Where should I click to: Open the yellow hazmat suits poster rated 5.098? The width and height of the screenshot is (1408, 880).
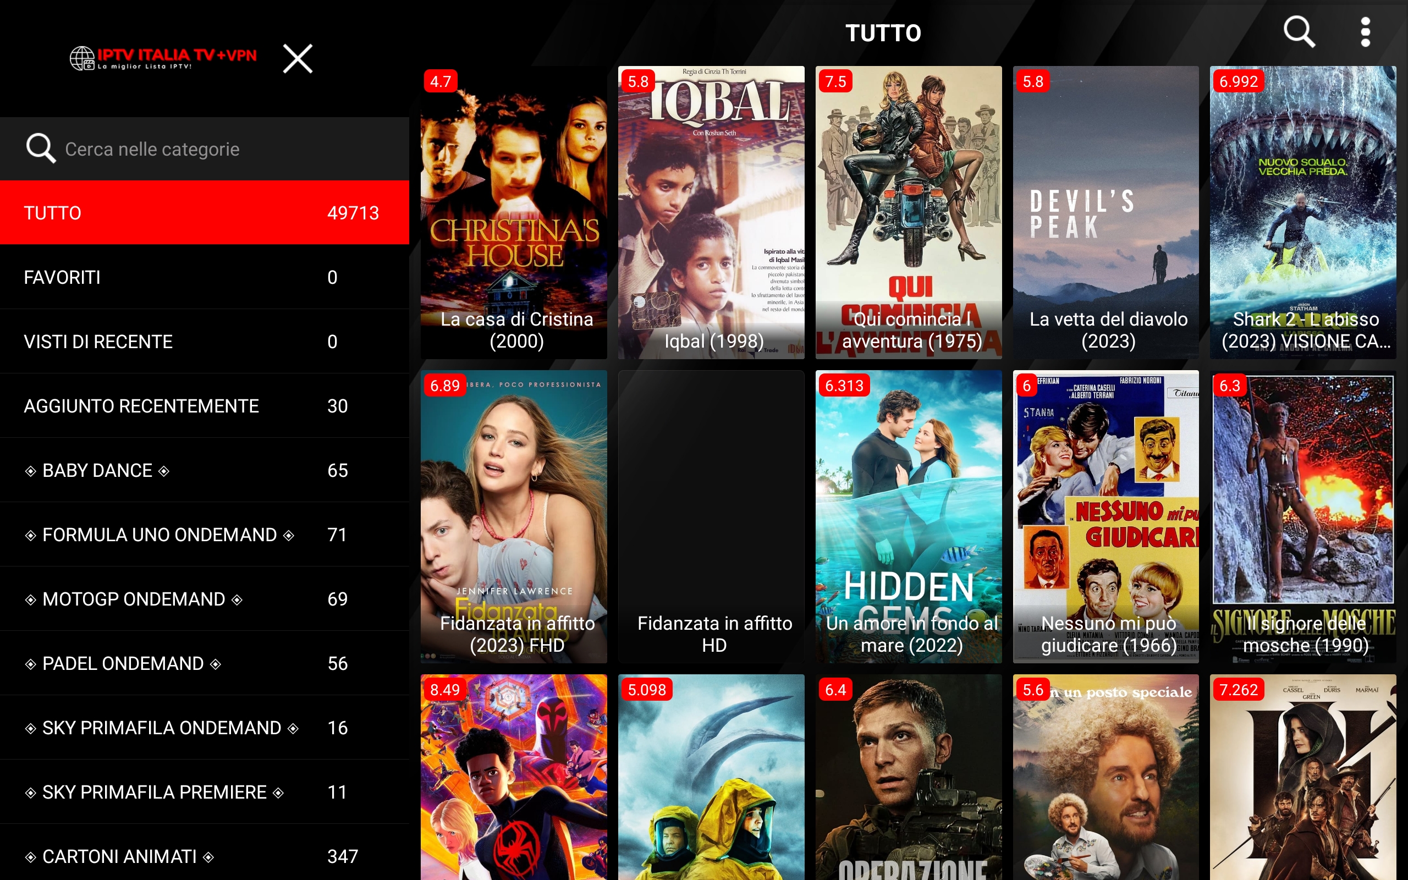coord(711,778)
